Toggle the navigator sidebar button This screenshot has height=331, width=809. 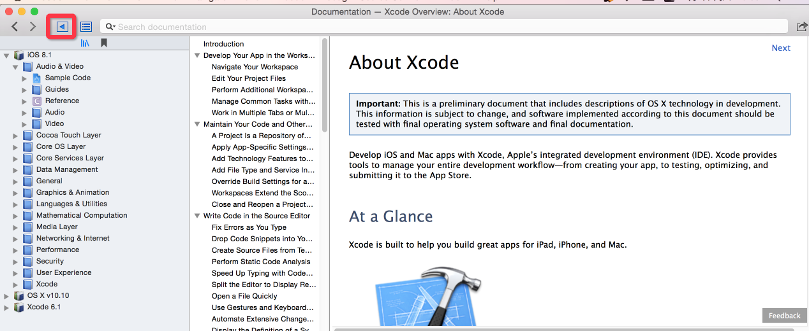point(62,27)
